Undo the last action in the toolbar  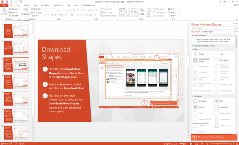click(x=11, y=2)
